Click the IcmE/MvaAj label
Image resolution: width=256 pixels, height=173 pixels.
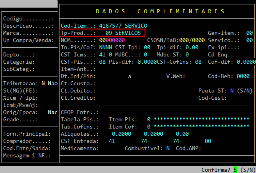[x=20, y=105]
